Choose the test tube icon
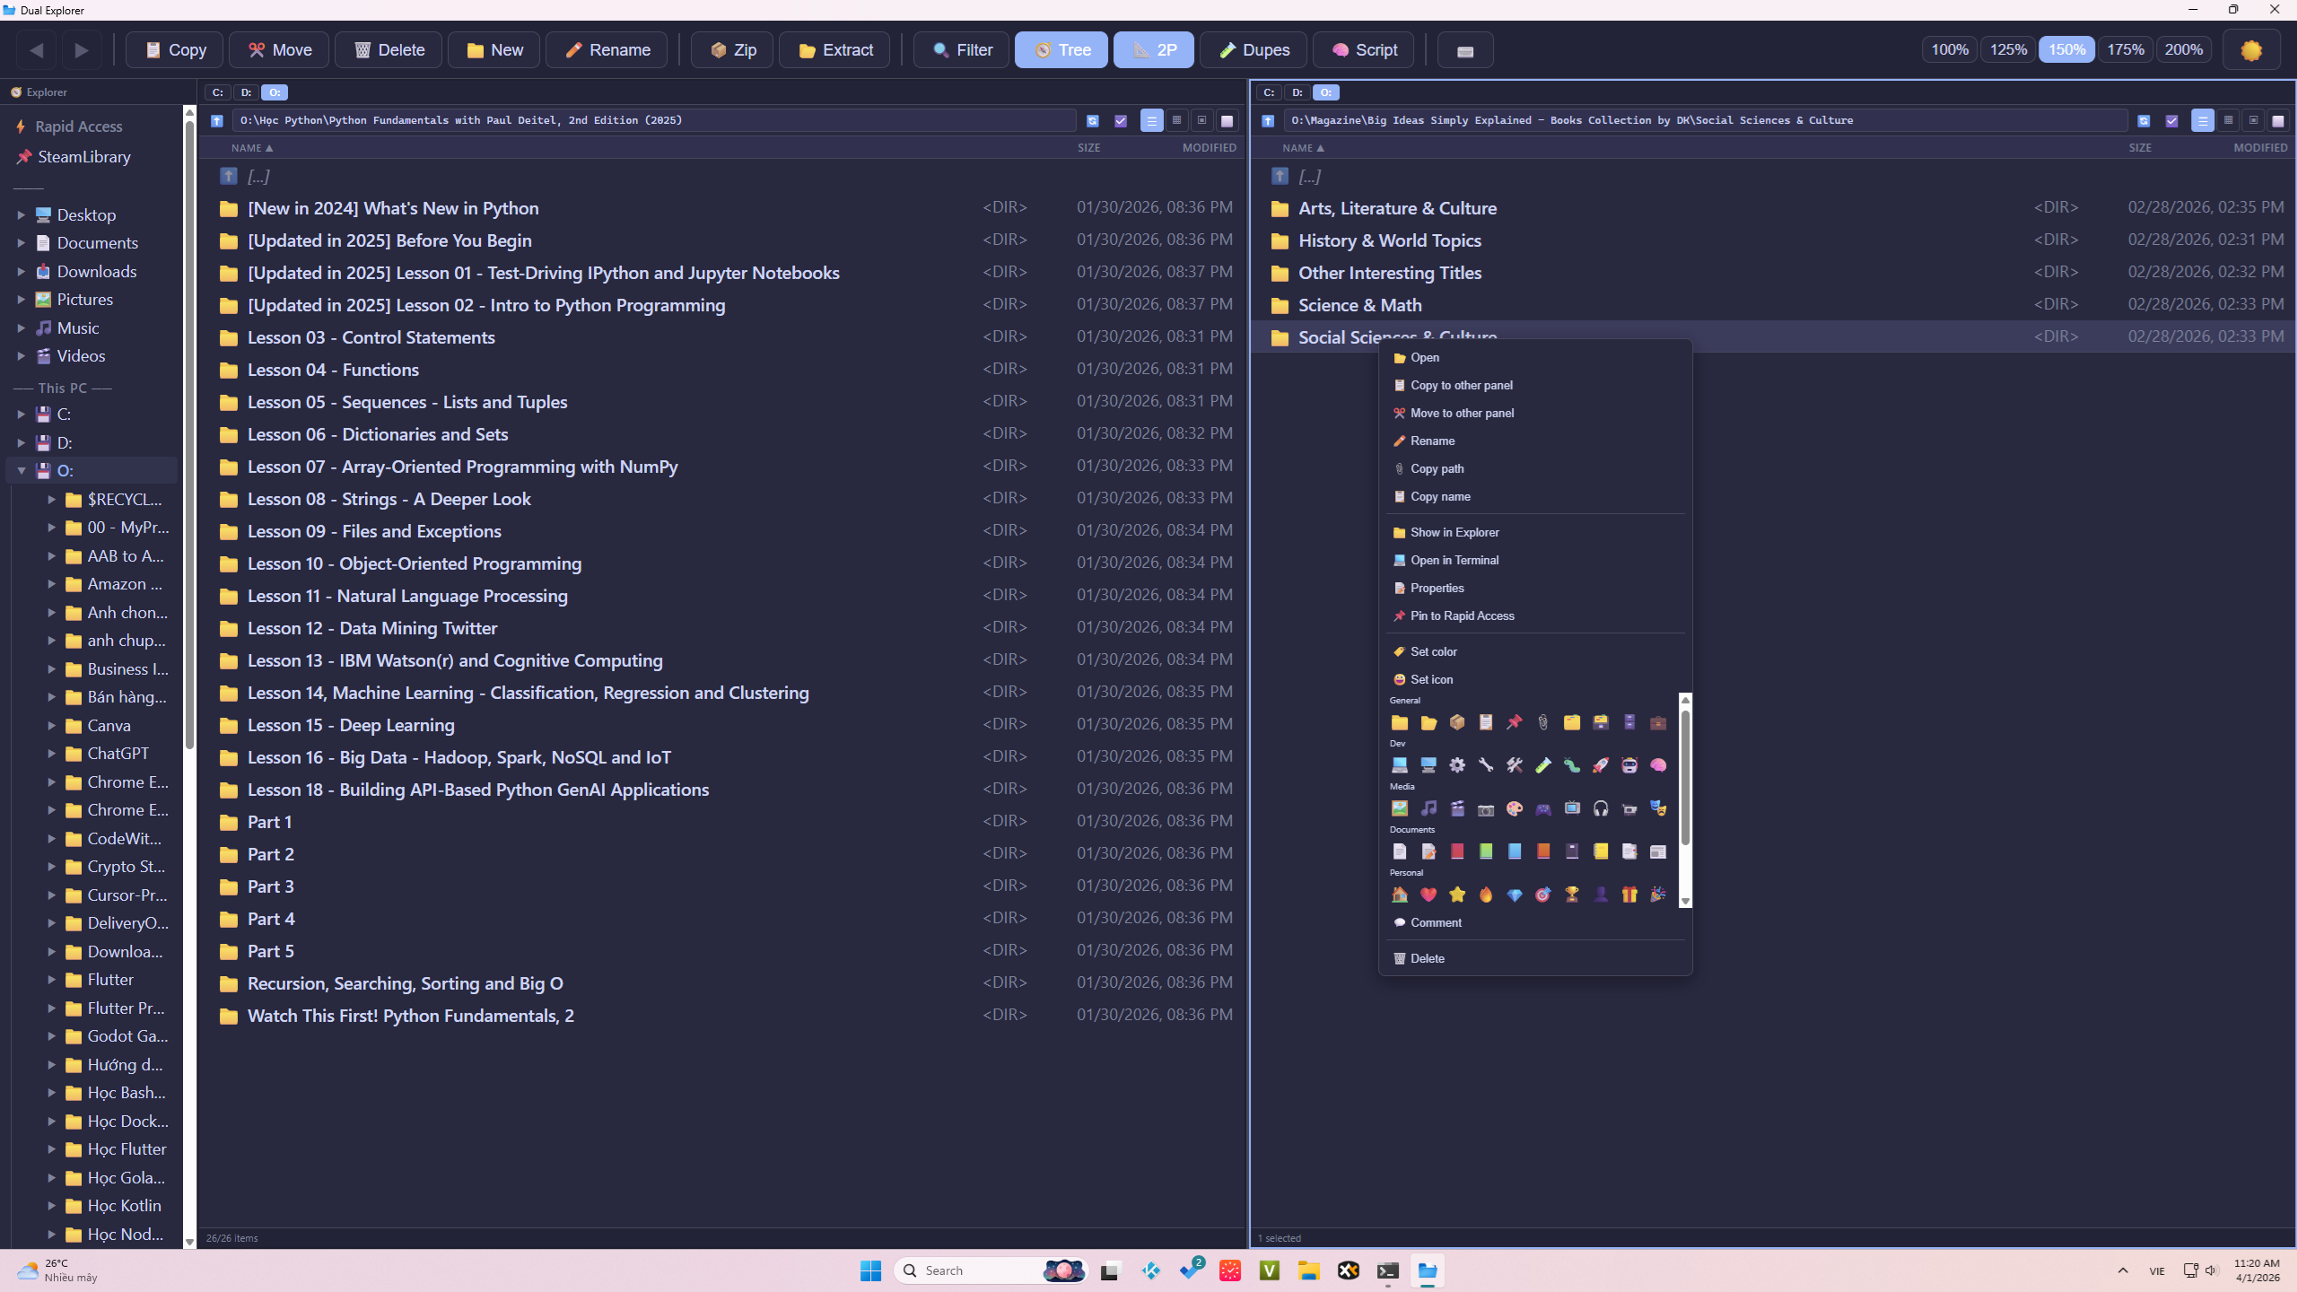The image size is (2297, 1292). pos(1543,765)
